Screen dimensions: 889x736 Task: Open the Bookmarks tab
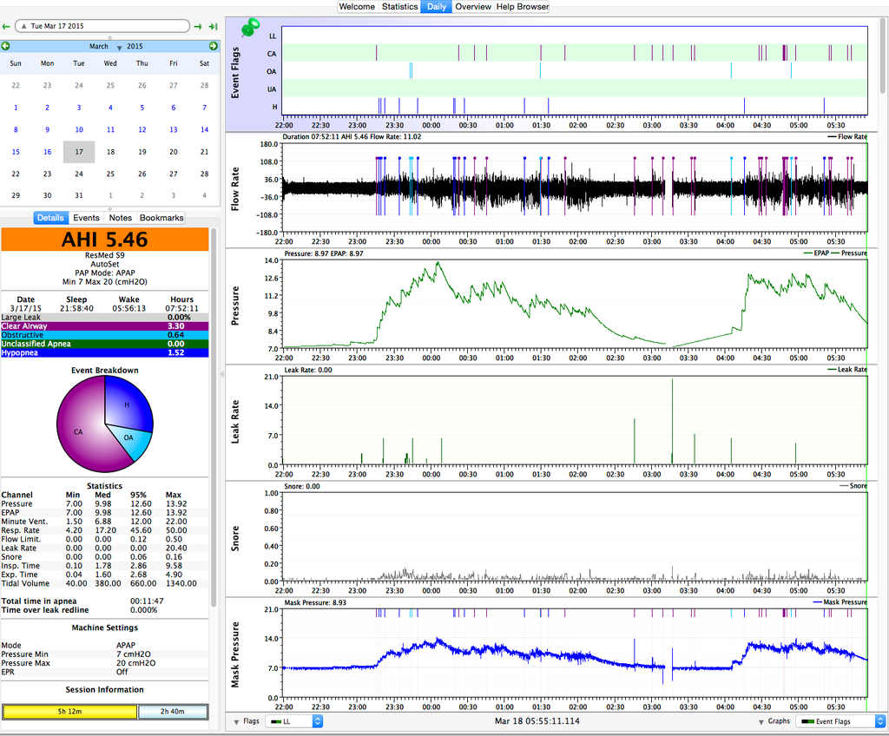[x=161, y=218]
